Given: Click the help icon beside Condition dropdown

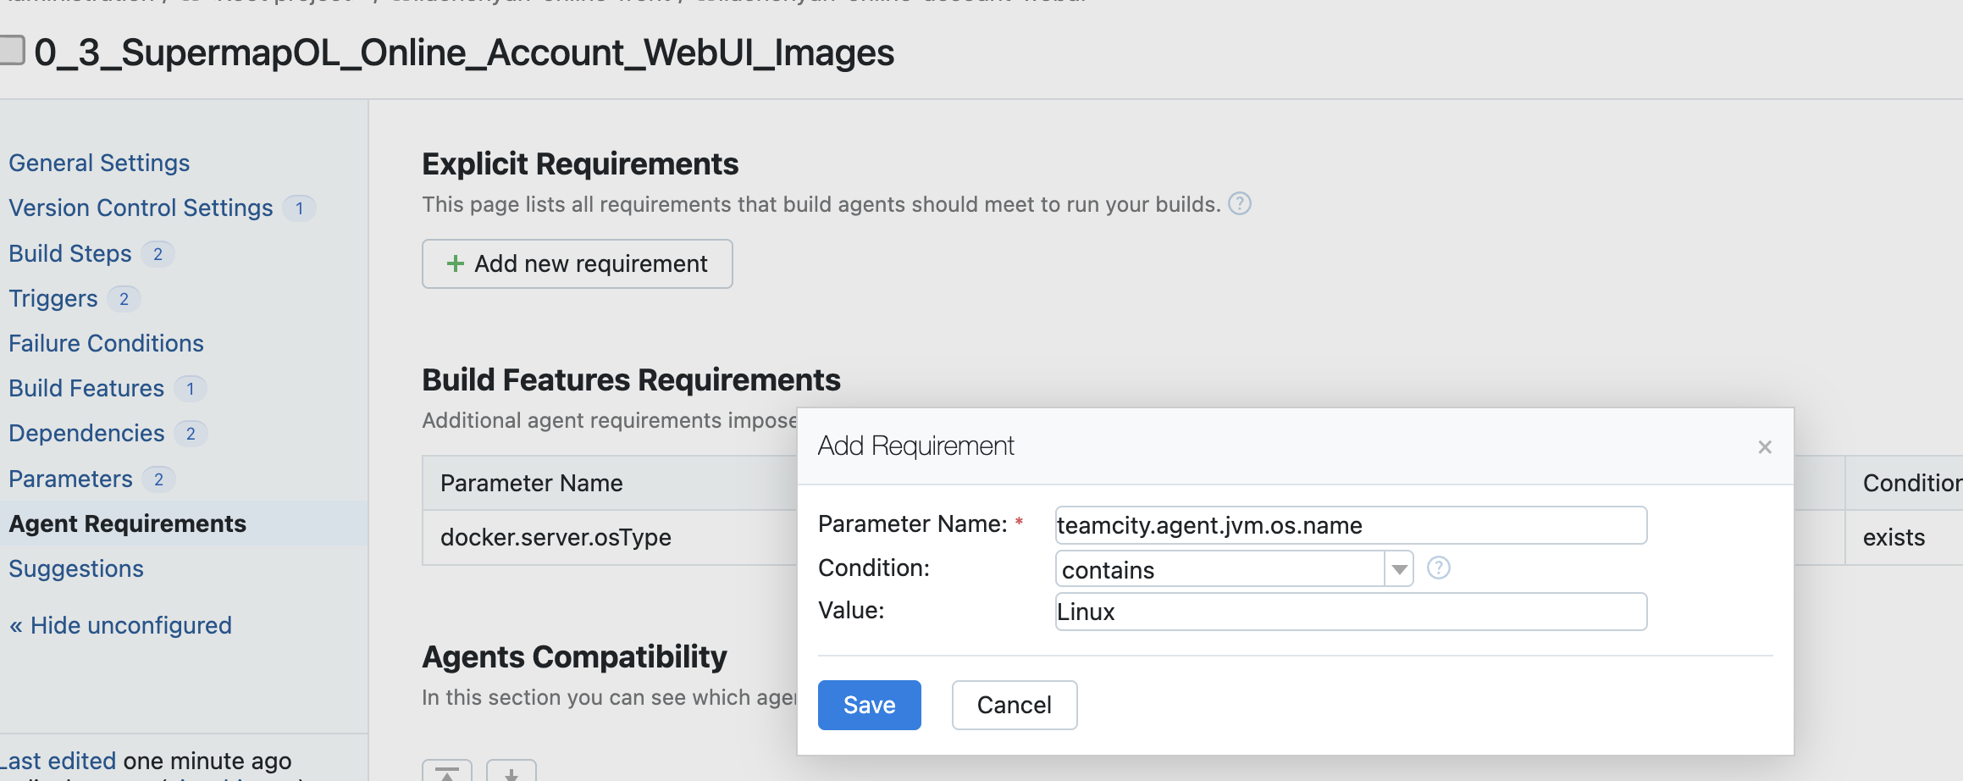Looking at the screenshot, I should point(1438,568).
